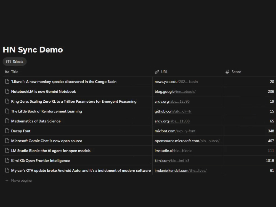
Task: Click the HN Sync Demo page title
Action: click(x=33, y=50)
